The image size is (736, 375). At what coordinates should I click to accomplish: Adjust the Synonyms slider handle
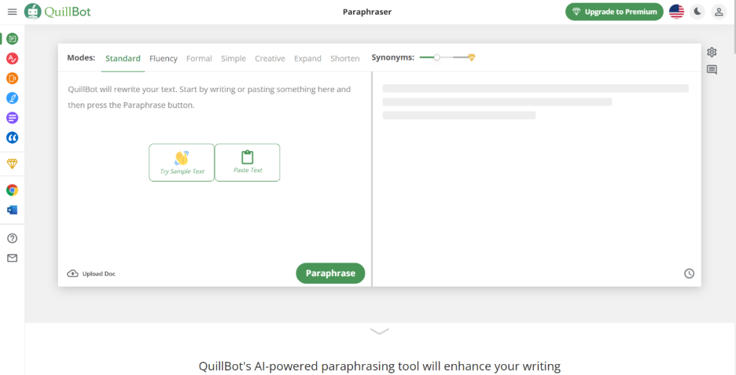(x=437, y=57)
